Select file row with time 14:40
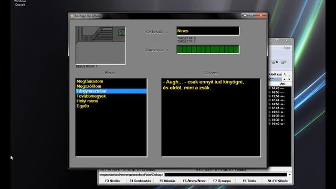This screenshot has width=336, height=189. (x=280, y=124)
